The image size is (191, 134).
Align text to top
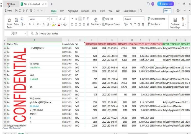(72, 19)
